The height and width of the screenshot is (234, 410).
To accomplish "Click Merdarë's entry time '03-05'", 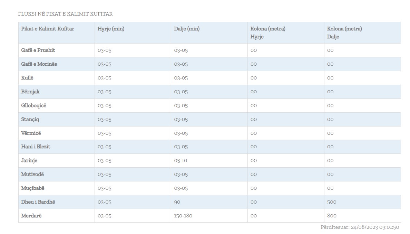I will pos(104,216).
